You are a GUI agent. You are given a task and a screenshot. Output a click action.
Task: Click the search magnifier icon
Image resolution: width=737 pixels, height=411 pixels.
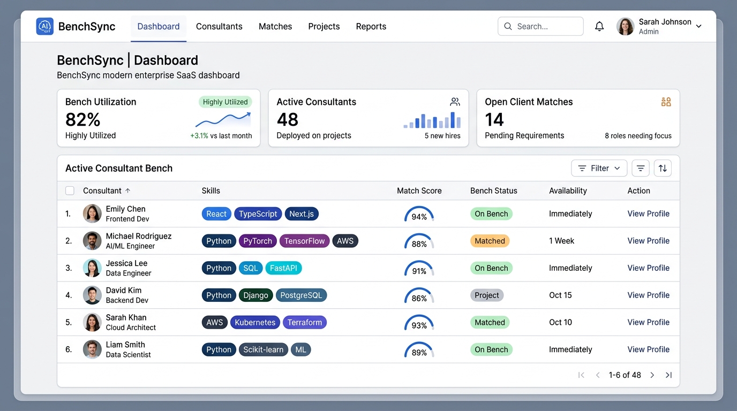pos(508,26)
